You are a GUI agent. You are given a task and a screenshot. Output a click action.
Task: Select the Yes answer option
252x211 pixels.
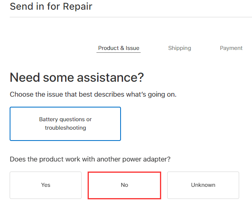point(46,185)
